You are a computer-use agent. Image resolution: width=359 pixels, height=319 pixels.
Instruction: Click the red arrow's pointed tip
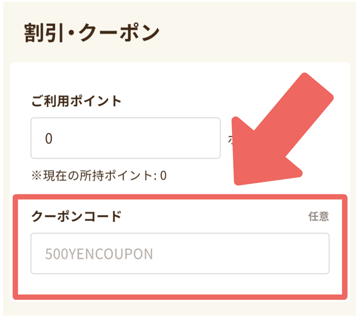click(239, 181)
